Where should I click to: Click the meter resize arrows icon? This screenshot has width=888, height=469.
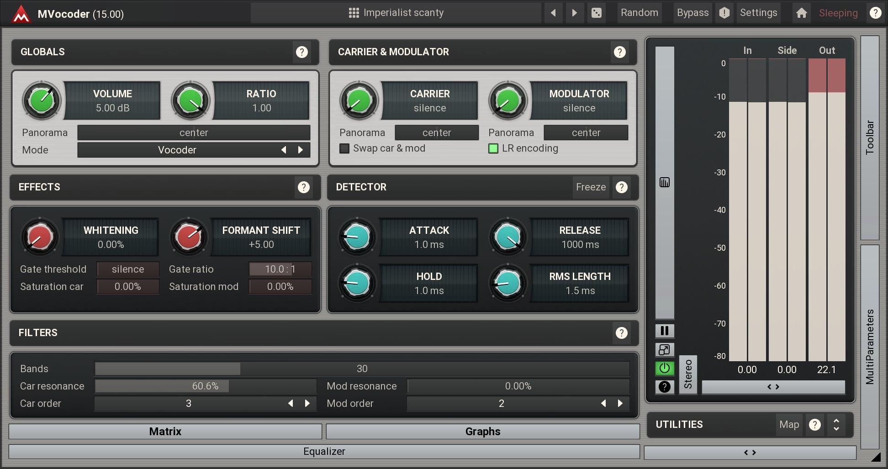click(x=665, y=349)
